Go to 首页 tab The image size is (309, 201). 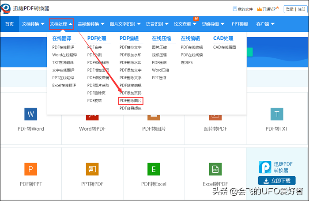point(9,24)
